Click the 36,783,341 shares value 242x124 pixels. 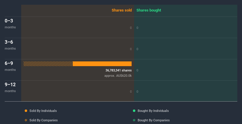pyautogui.click(x=118, y=70)
